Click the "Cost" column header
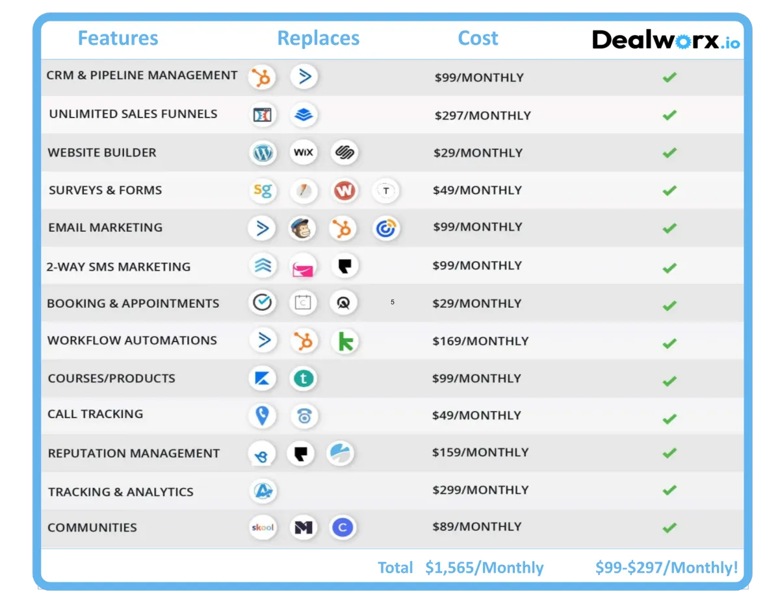780x605 pixels. pyautogui.click(x=478, y=38)
